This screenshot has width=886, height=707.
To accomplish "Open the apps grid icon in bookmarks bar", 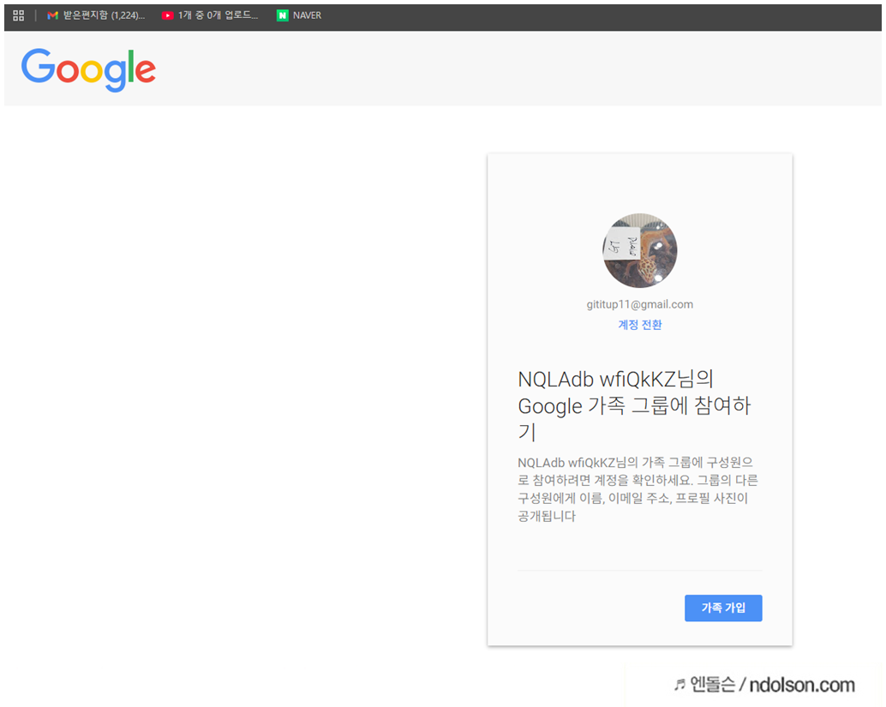I will pyautogui.click(x=18, y=15).
